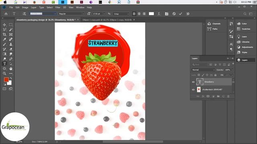257x144 pixels.
Task: Toggle Quick Mask mode
Action: (4, 89)
